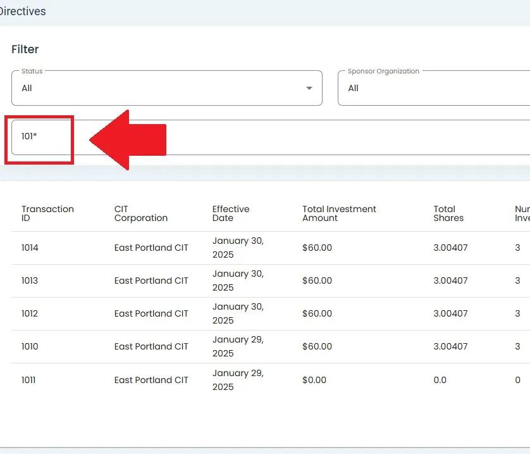Click the search field containing 101*

pyautogui.click(x=253, y=137)
